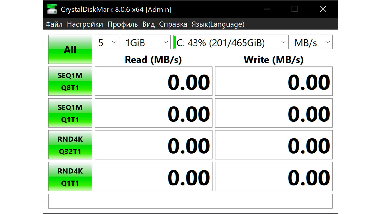Screen dimensions: 381x214
Task: Click the RND4K Q32T1 read result 0.00
Action: [x=154, y=145]
